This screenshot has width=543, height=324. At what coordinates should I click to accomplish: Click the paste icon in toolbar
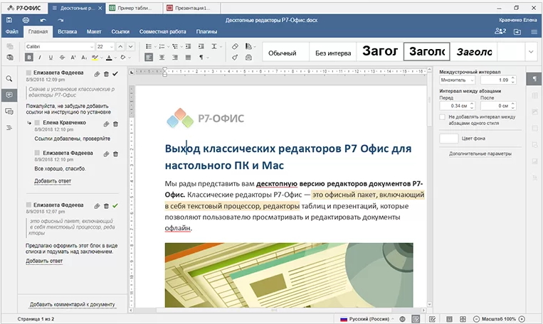coord(10,58)
